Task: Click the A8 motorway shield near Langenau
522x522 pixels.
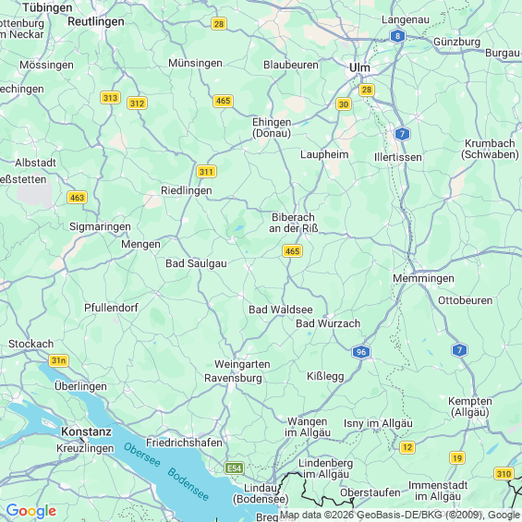Action: [x=397, y=36]
